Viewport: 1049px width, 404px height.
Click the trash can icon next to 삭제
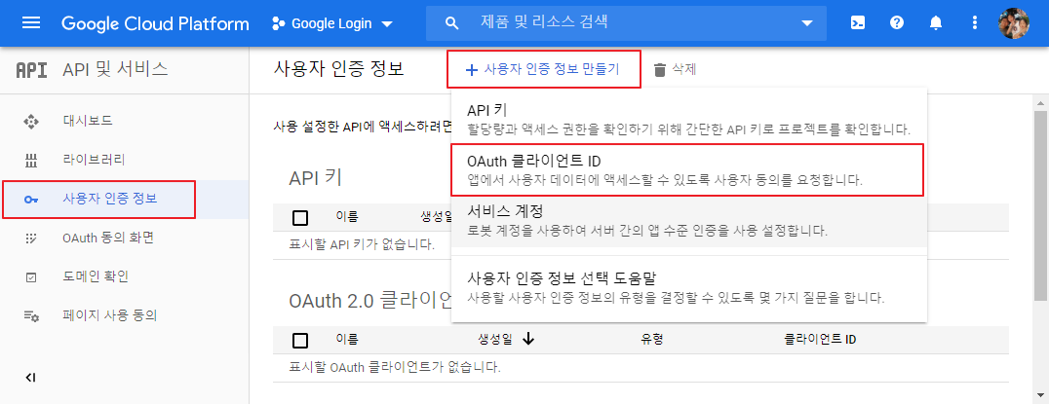pyautogui.click(x=660, y=69)
